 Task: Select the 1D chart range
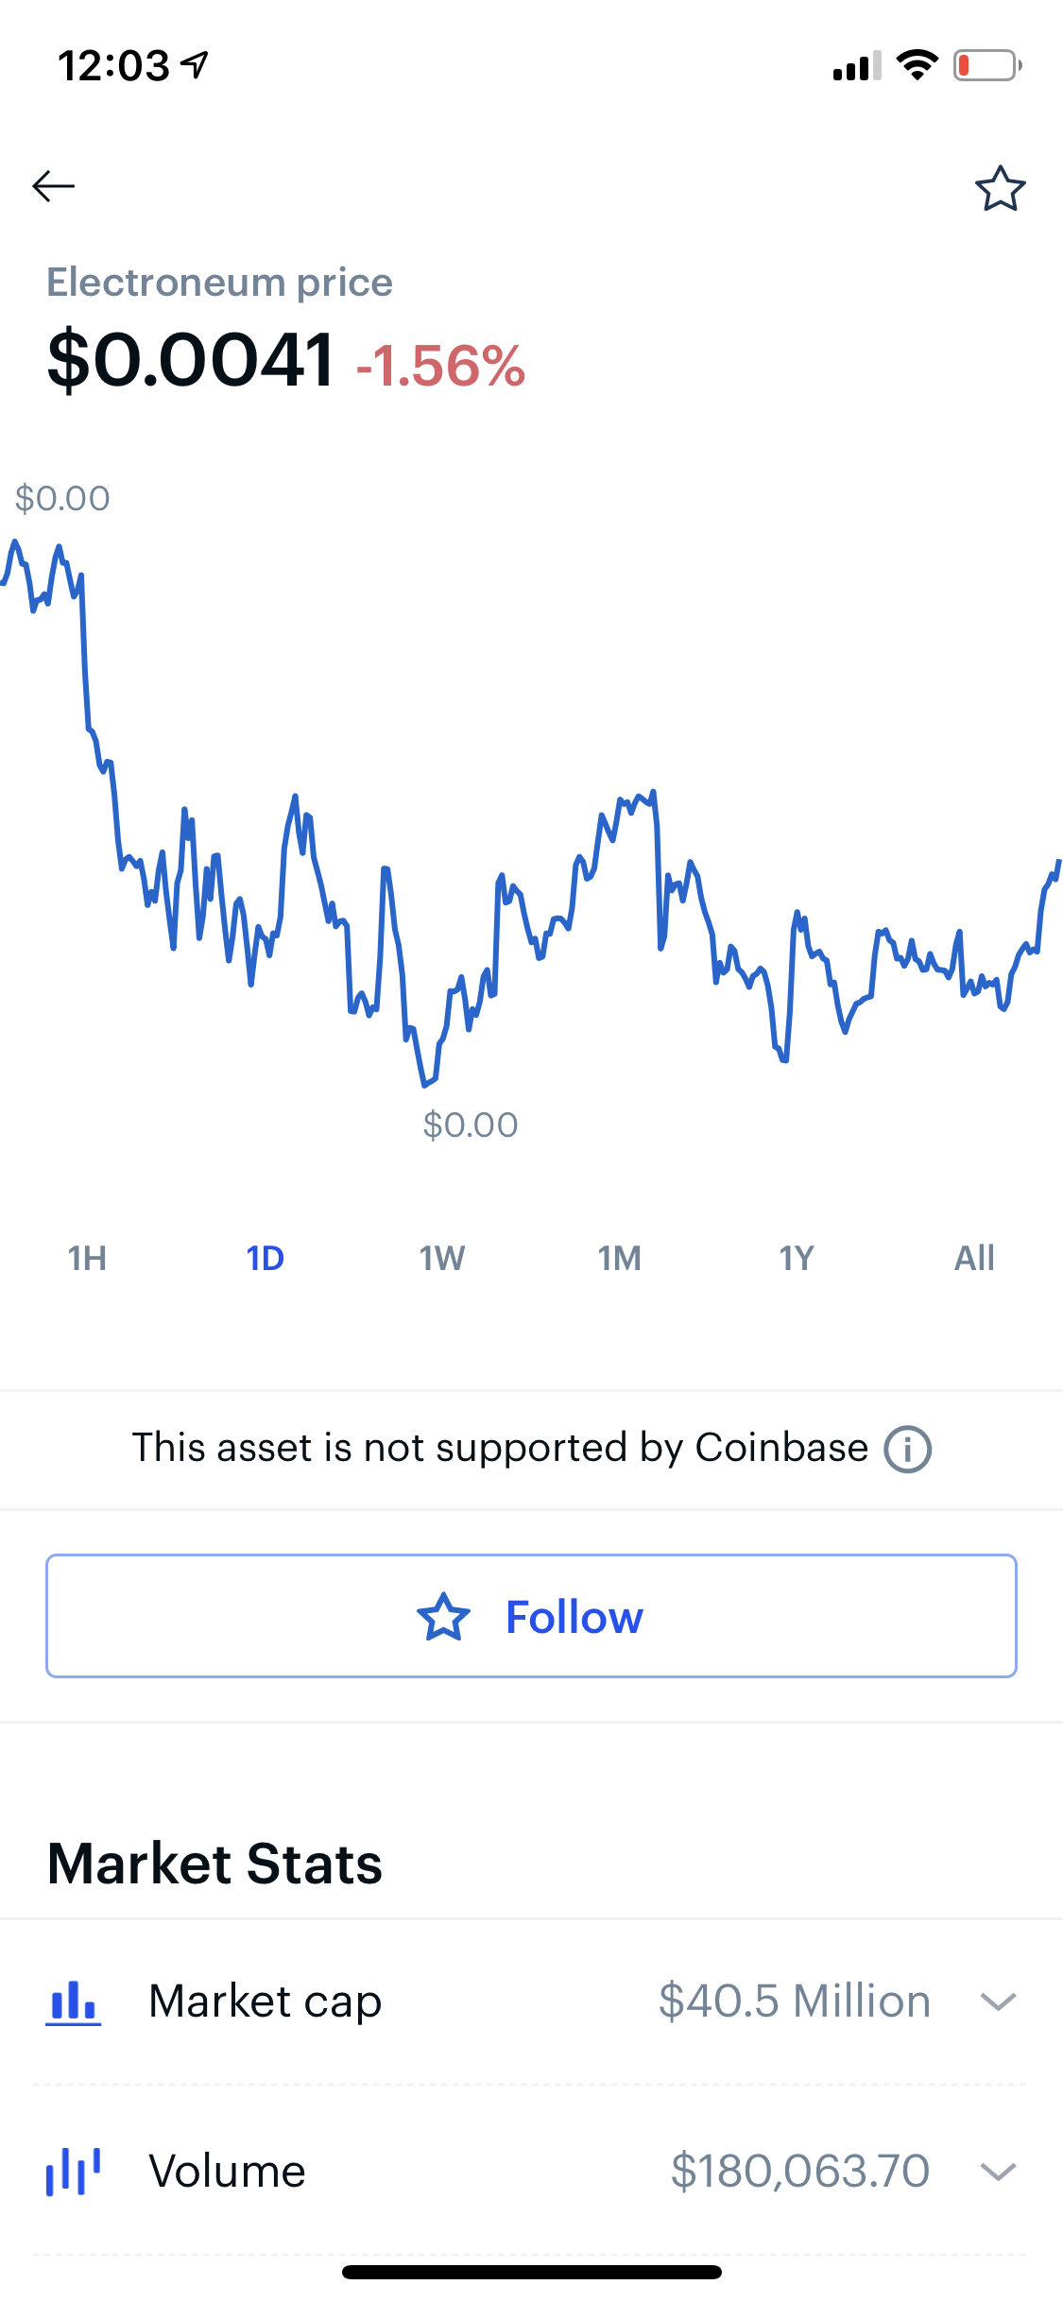[265, 1258]
